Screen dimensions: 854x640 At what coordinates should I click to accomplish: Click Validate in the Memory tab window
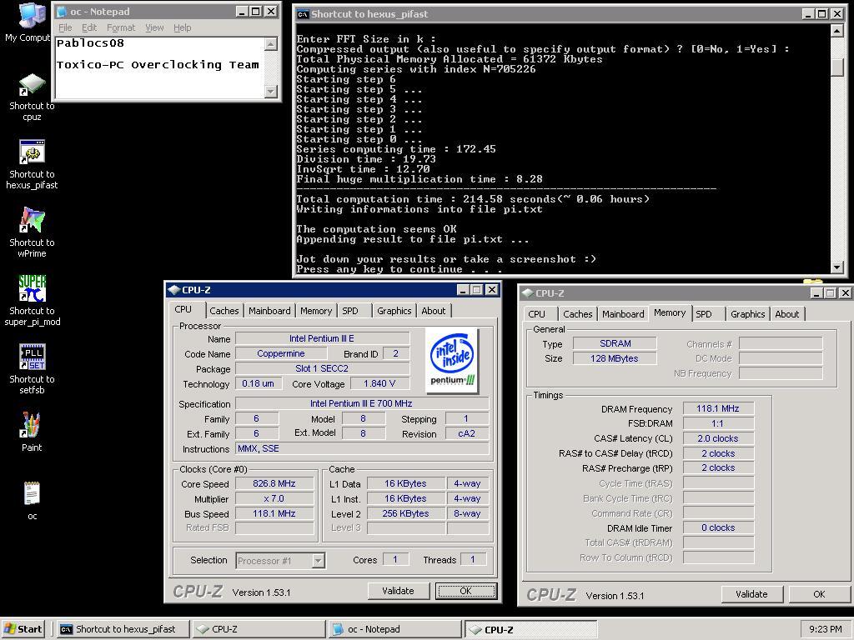pos(751,594)
